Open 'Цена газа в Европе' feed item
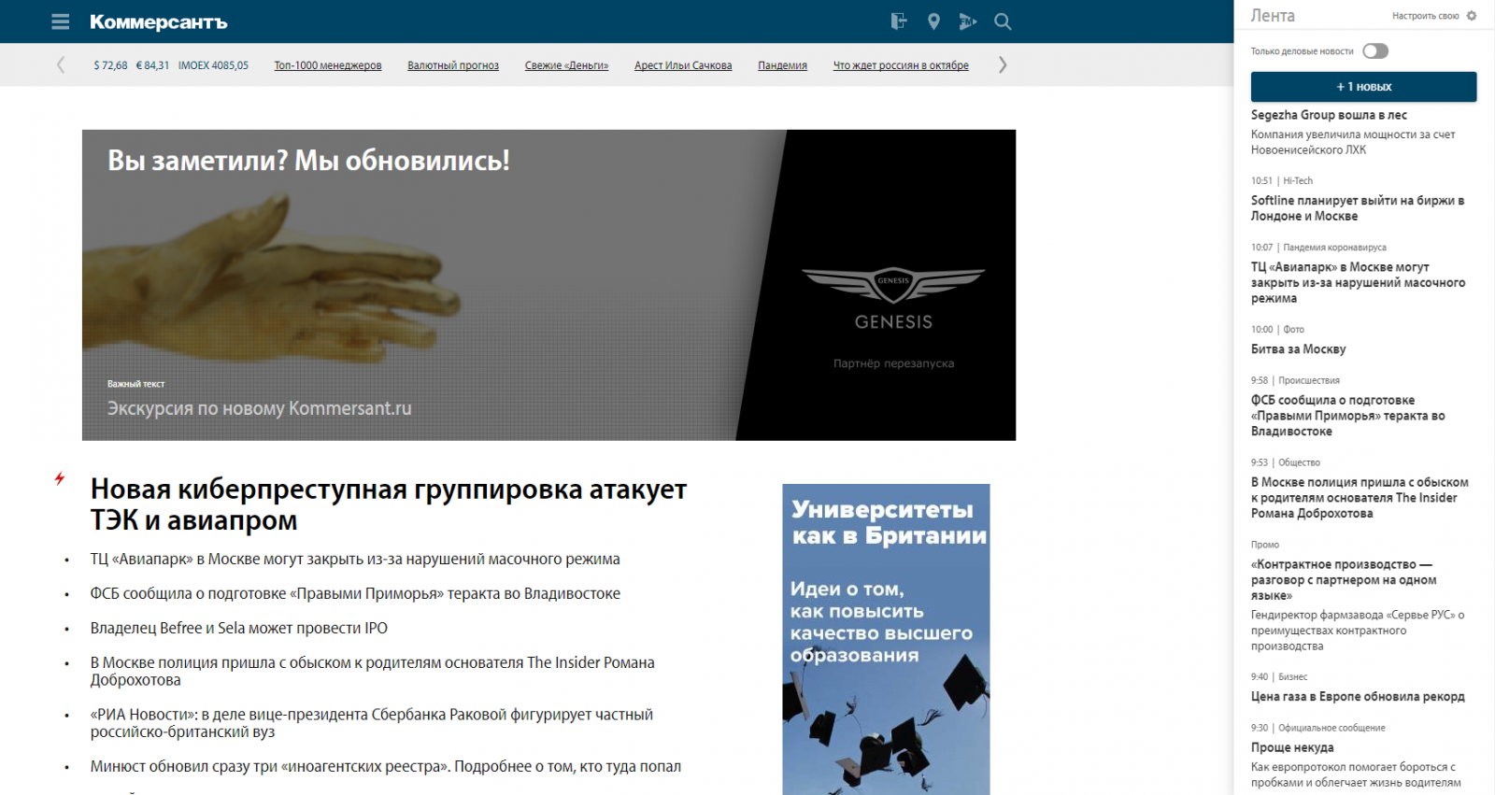The height and width of the screenshot is (795, 1495). [x=1358, y=696]
